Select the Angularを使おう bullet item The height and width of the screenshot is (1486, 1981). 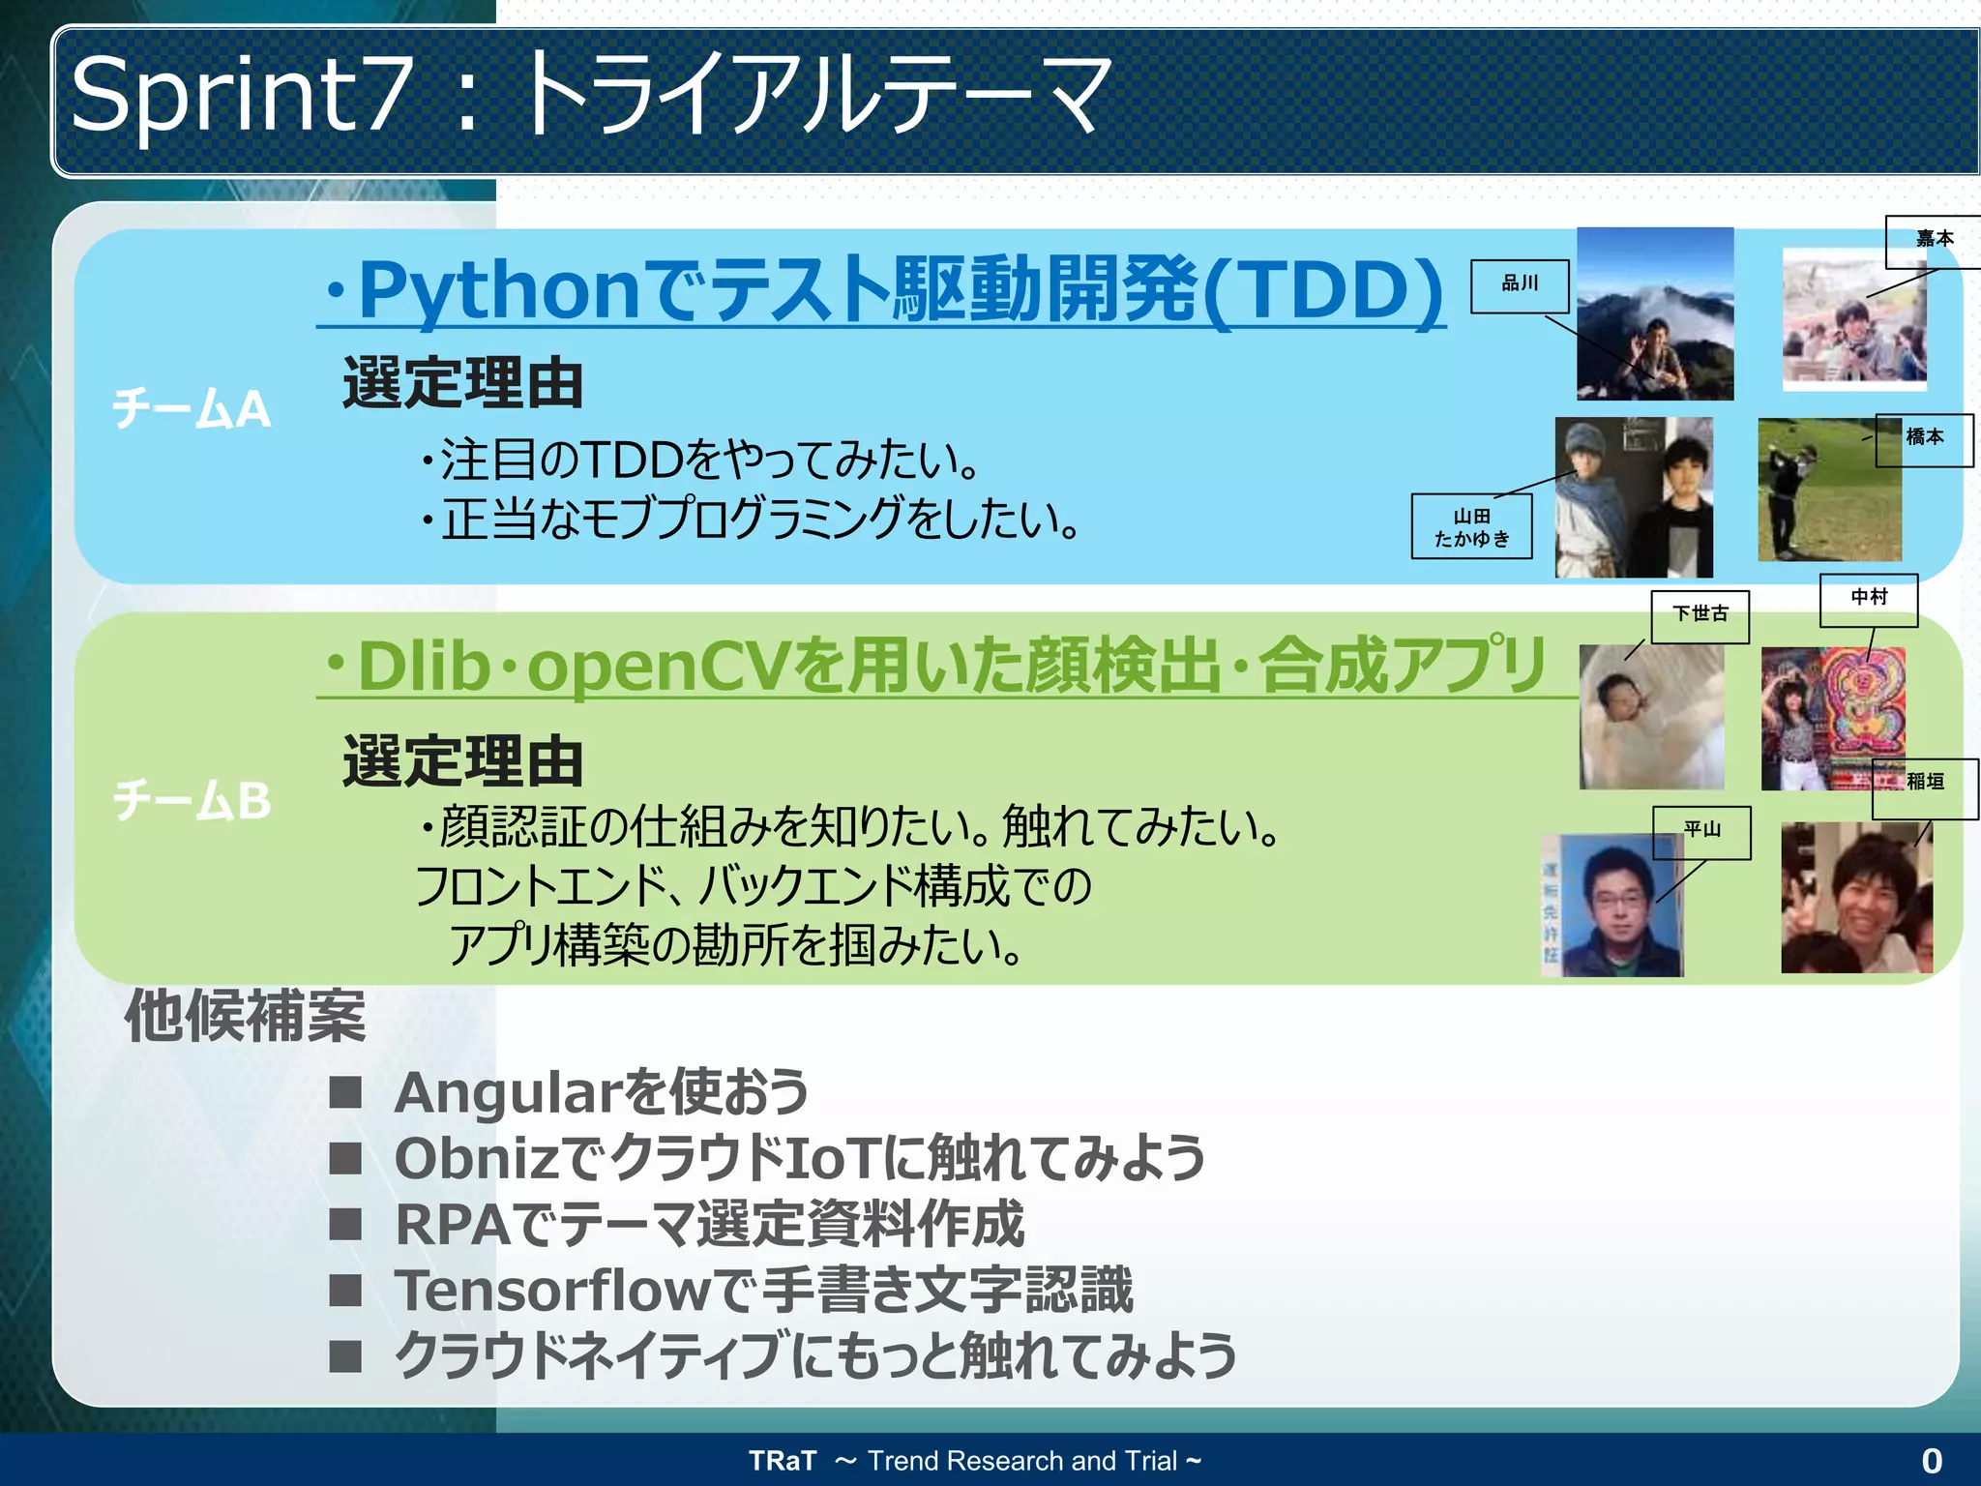click(601, 1092)
